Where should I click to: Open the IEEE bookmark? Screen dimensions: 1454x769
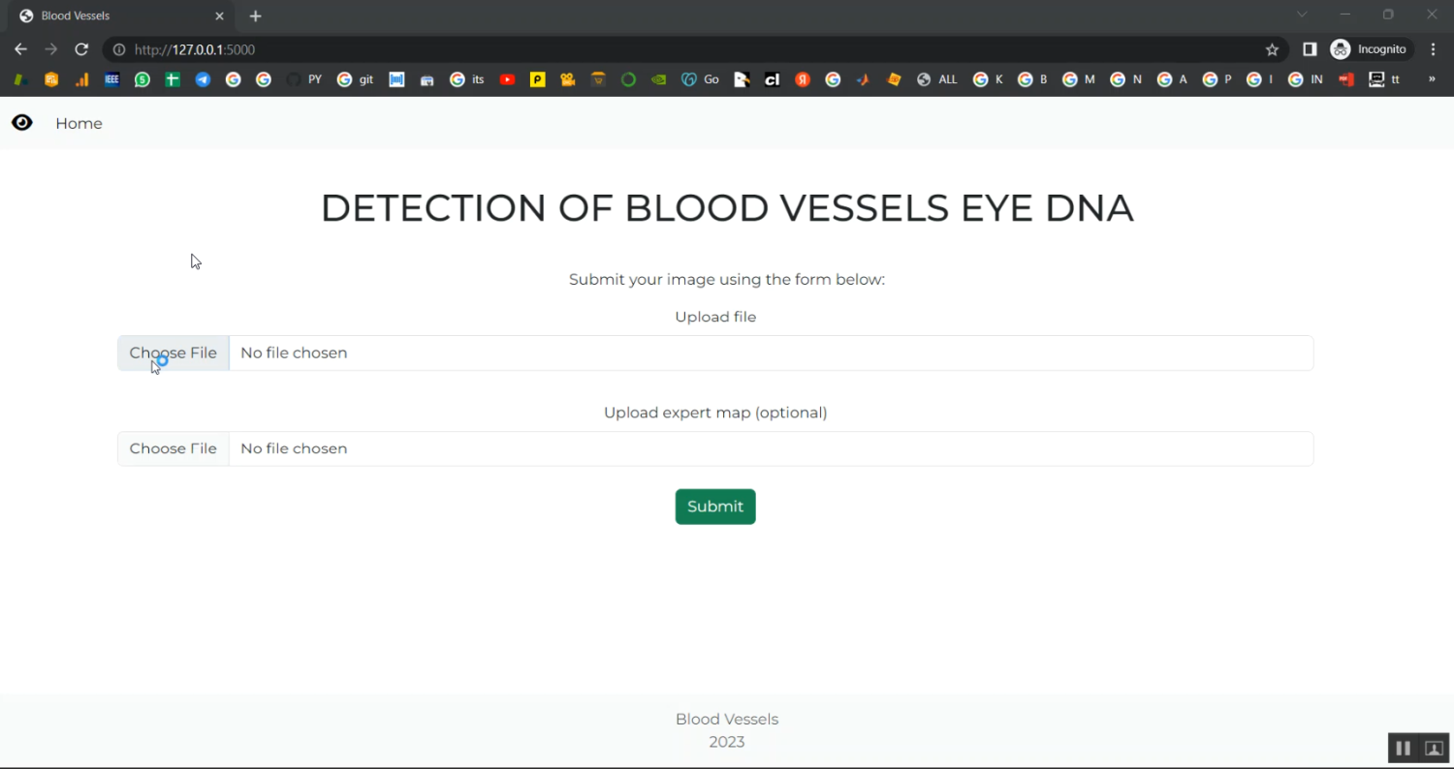coord(112,79)
